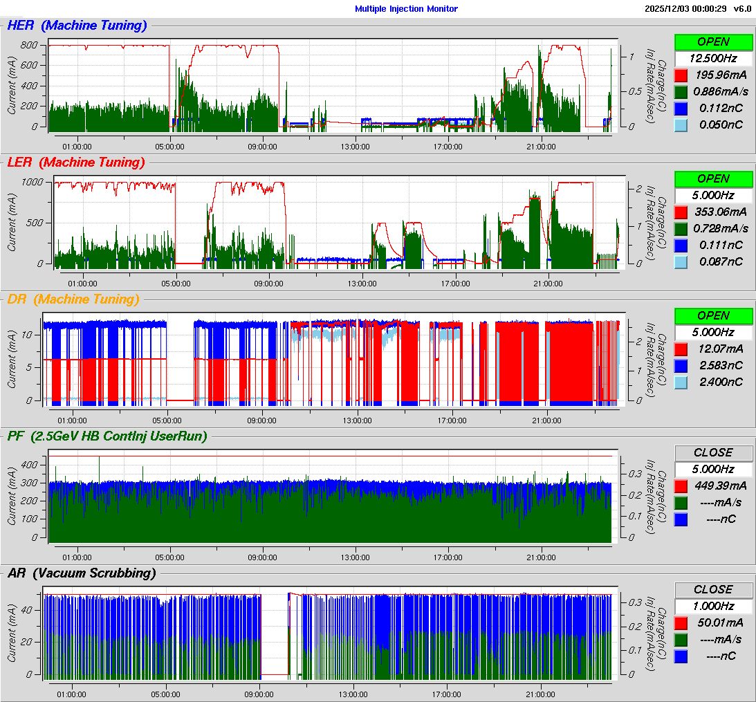Image resolution: width=756 pixels, height=702 pixels.
Task: Click the blue swatch beside 2.583nC in DR
Action: pyautogui.click(x=681, y=365)
